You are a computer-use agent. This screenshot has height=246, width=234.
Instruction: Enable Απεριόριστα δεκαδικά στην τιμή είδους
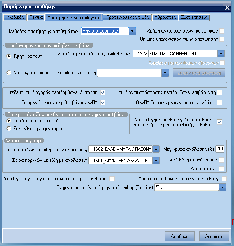224,179
